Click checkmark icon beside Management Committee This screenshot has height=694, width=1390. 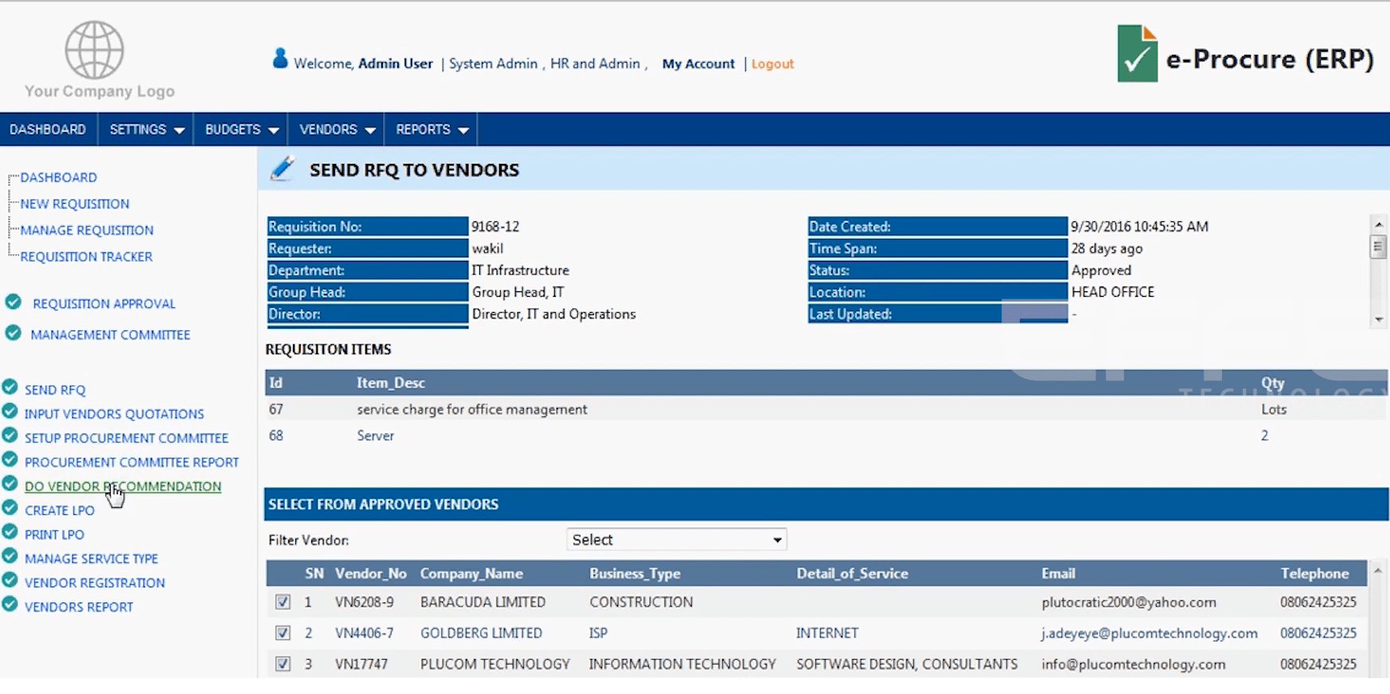pyautogui.click(x=14, y=333)
